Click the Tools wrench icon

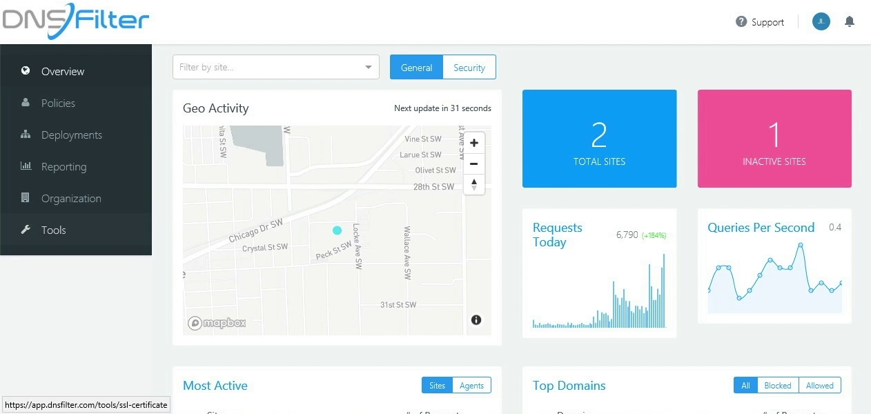point(26,230)
